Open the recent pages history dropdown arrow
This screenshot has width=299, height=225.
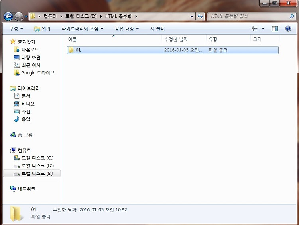pyautogui.click(x=26, y=17)
